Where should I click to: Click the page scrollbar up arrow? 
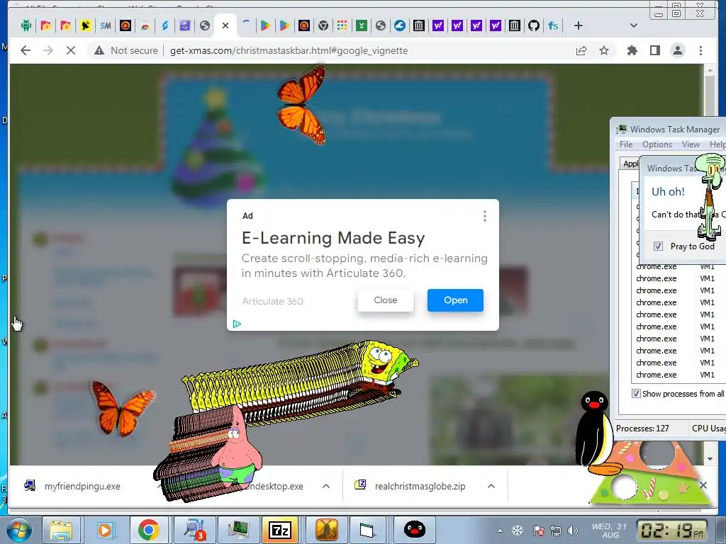point(710,71)
